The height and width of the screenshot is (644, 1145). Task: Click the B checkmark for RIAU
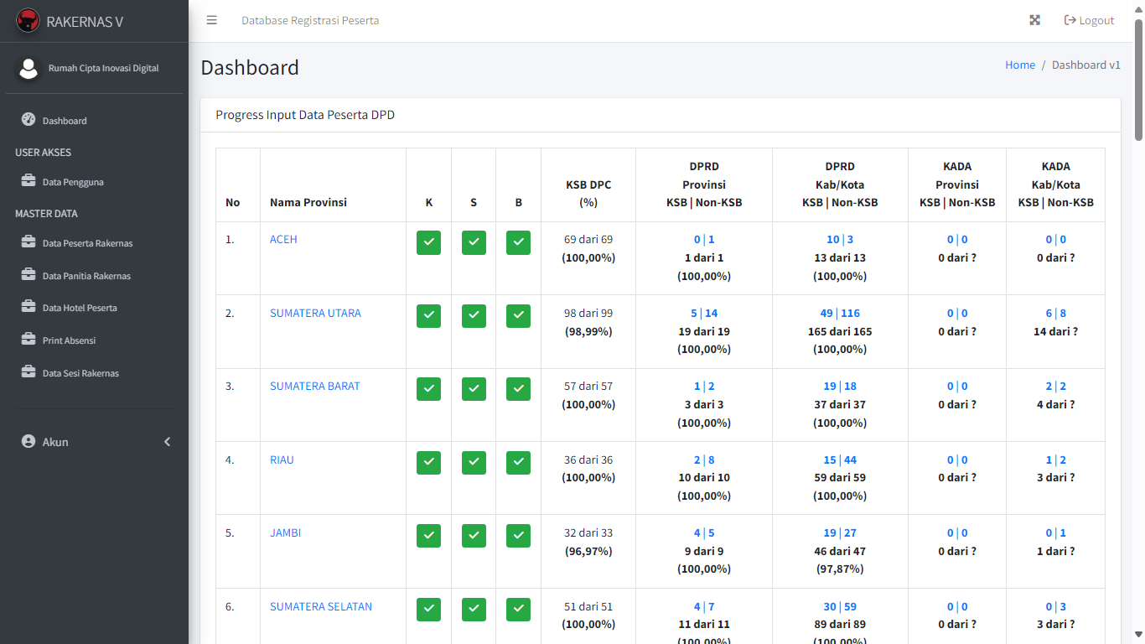click(518, 462)
